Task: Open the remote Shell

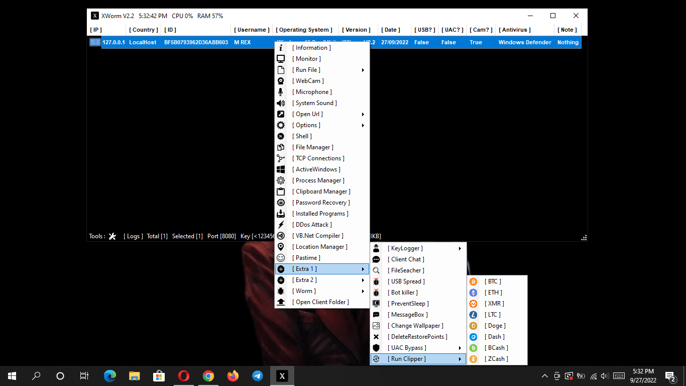Action: (x=301, y=136)
